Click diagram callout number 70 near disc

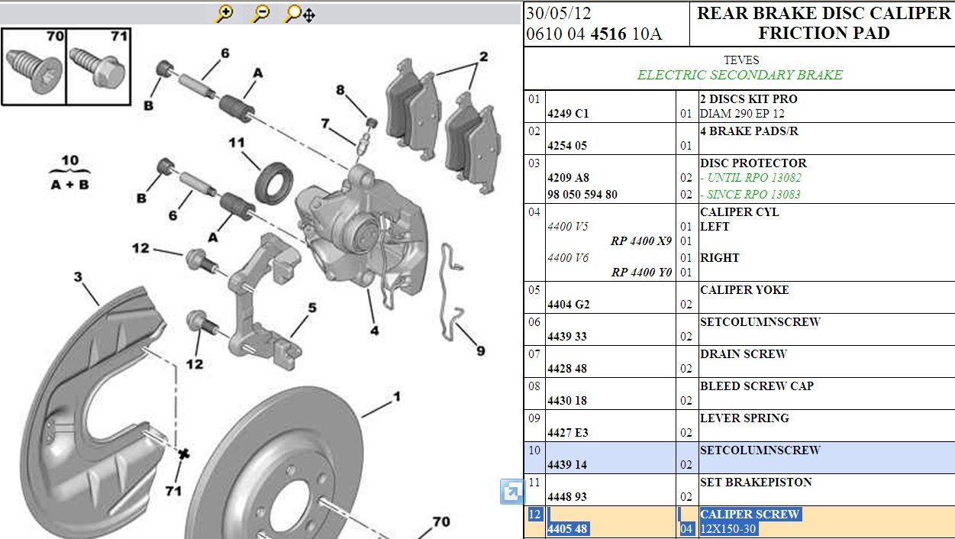pos(440,522)
